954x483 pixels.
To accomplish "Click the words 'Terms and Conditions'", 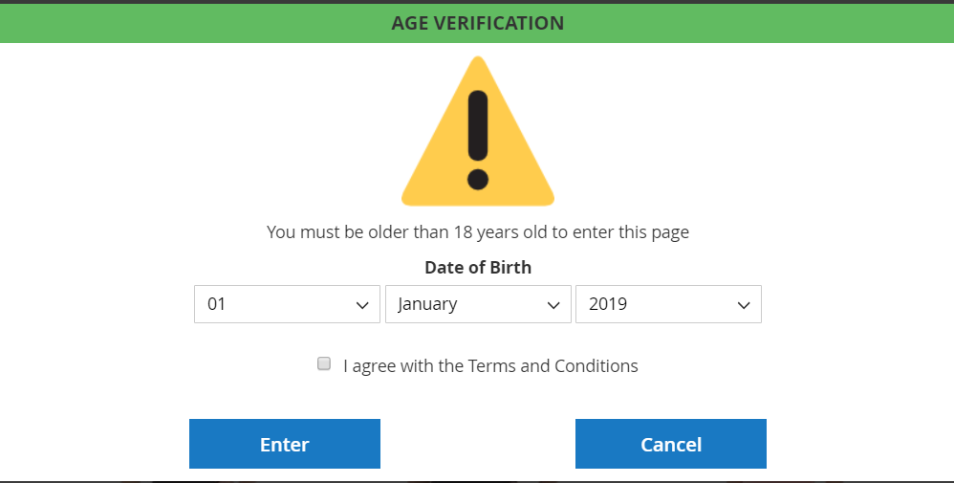I will click(553, 365).
